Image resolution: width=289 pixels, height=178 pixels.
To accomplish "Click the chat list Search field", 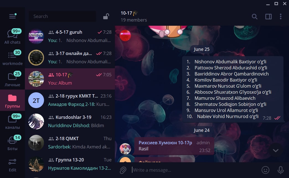I will [x=62, y=16].
